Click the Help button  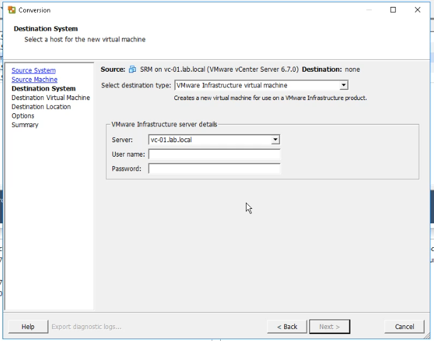click(x=28, y=327)
